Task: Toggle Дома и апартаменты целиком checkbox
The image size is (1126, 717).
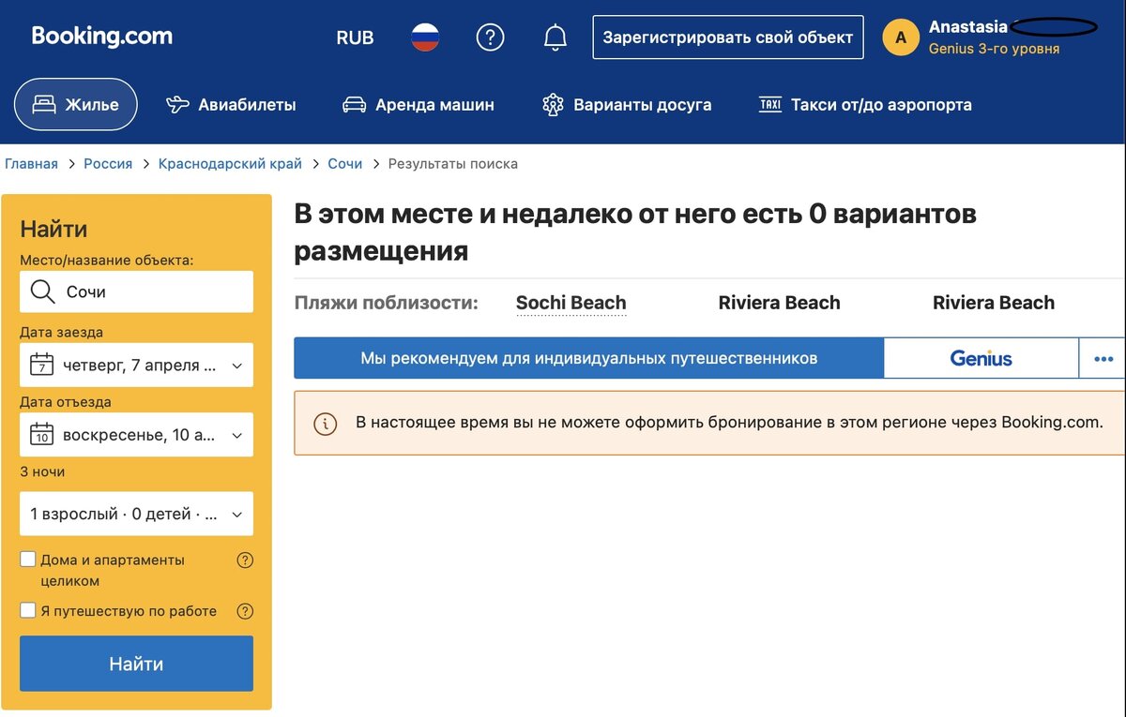Action: click(x=28, y=560)
